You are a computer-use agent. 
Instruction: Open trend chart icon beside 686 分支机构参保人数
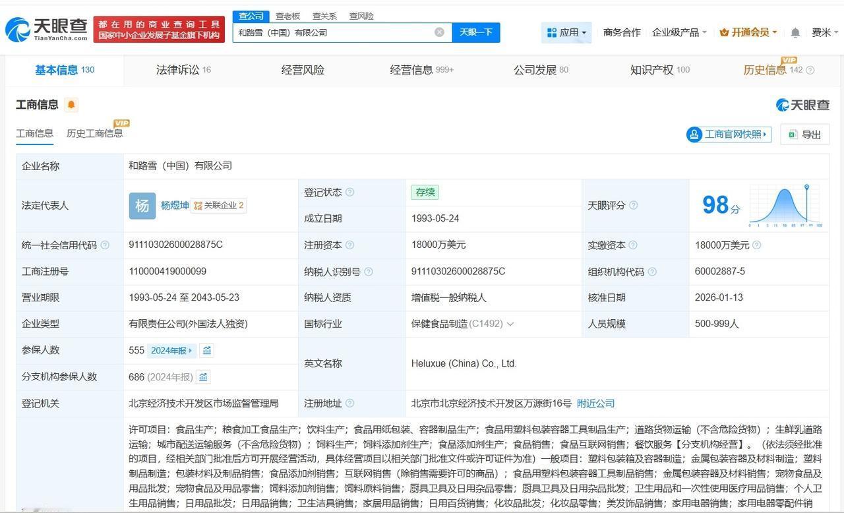point(203,377)
